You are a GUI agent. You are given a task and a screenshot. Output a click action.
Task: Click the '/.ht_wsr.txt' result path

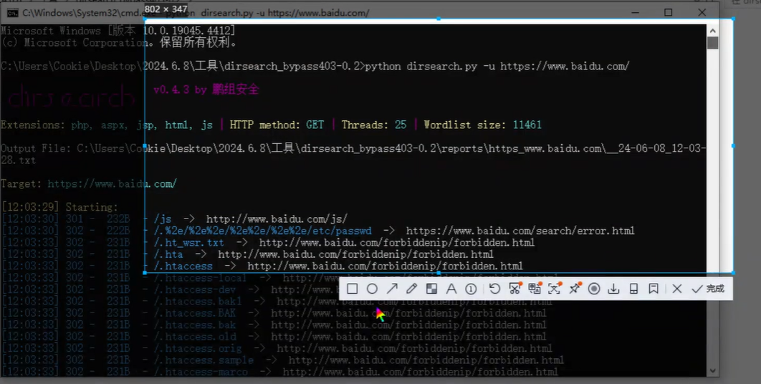pyautogui.click(x=188, y=242)
